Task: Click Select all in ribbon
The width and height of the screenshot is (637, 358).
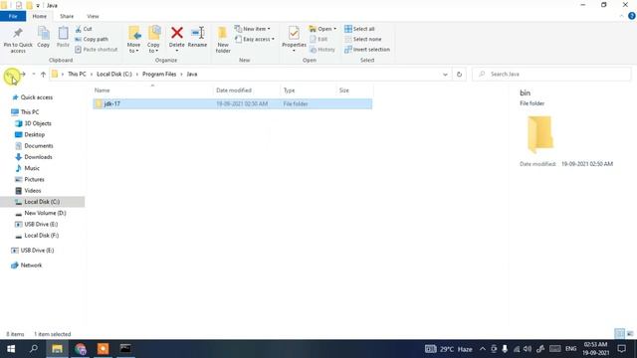Action: [359, 29]
